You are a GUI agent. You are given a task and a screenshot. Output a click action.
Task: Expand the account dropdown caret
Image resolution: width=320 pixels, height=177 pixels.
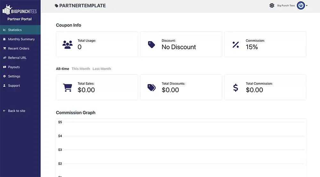pos(307,6)
